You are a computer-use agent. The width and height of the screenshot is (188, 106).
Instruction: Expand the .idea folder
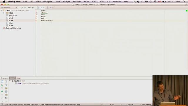pyautogui.click(x=4, y=13)
